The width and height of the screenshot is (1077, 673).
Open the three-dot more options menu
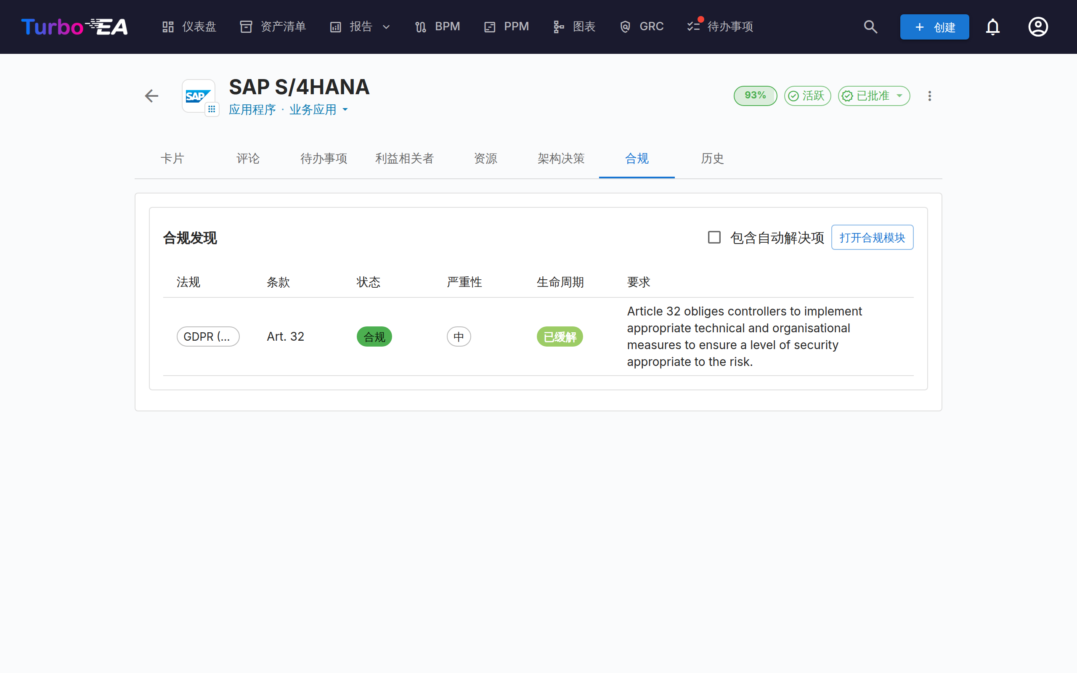coord(929,96)
